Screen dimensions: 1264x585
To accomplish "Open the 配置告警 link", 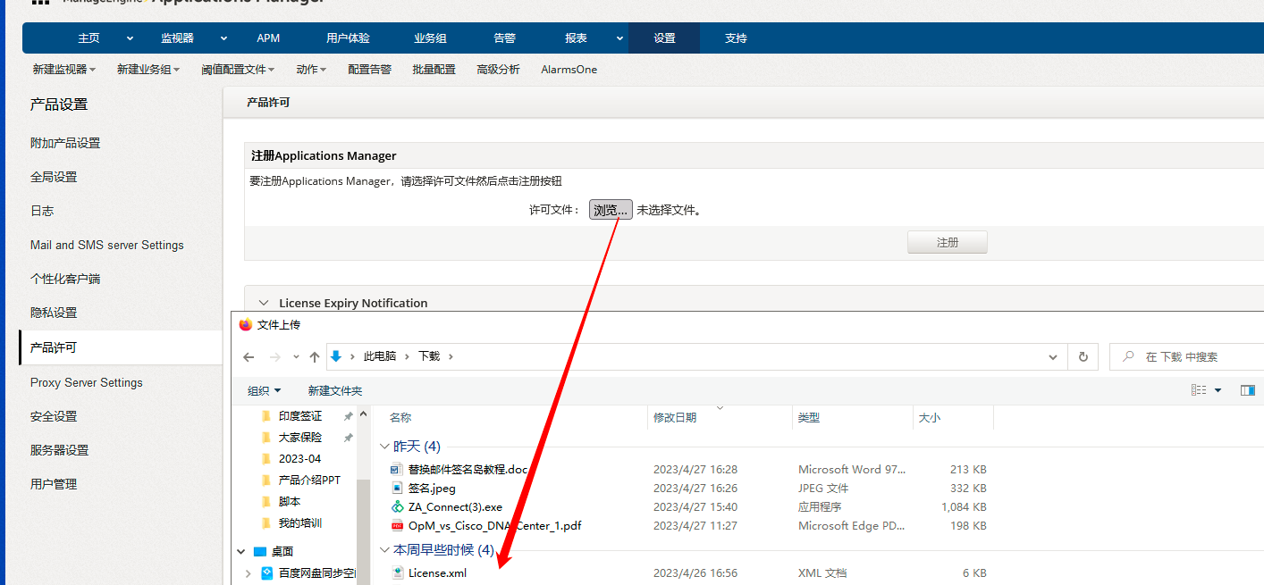I will click(x=370, y=70).
